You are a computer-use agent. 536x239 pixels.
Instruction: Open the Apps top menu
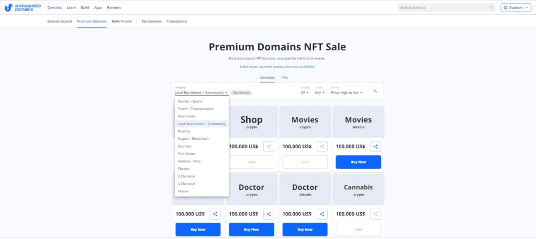pyautogui.click(x=98, y=7)
